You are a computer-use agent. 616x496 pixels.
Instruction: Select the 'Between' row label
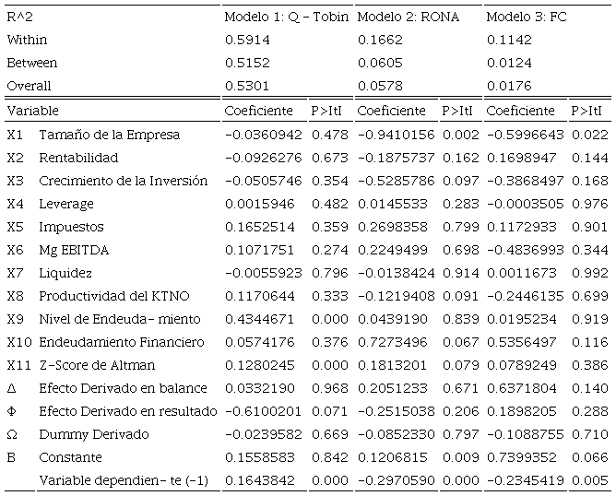pyautogui.click(x=31, y=64)
